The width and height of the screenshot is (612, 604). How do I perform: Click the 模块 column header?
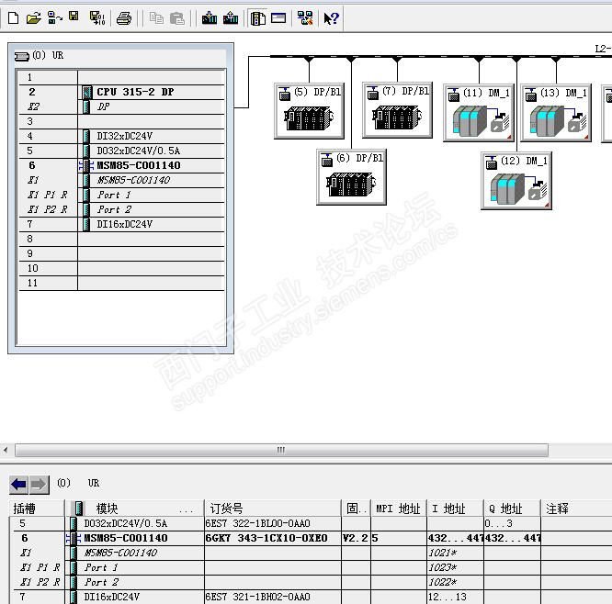(135, 509)
